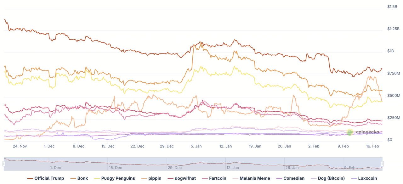The height and width of the screenshot is (184, 403).
Task: Click the Official Trump legend line marker
Action: (x=30, y=178)
